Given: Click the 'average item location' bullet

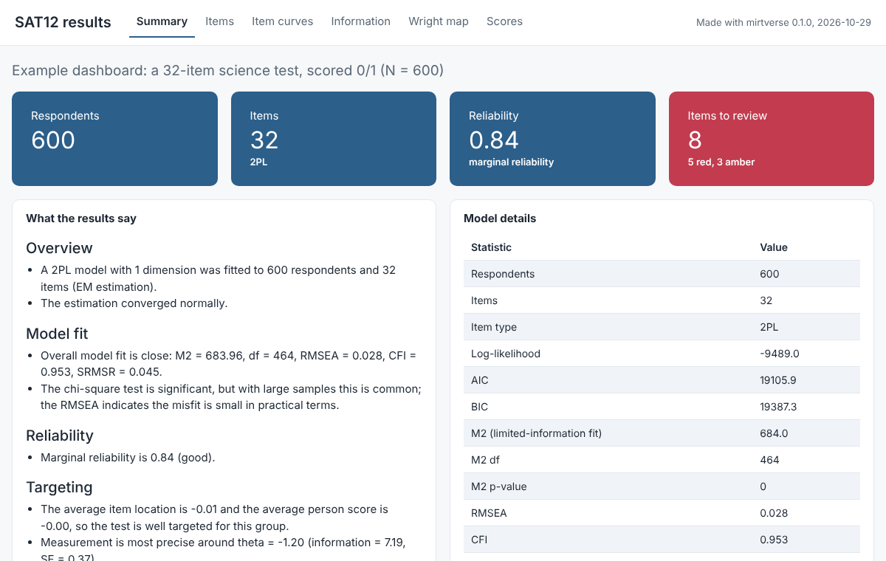Looking at the screenshot, I should coord(214,517).
